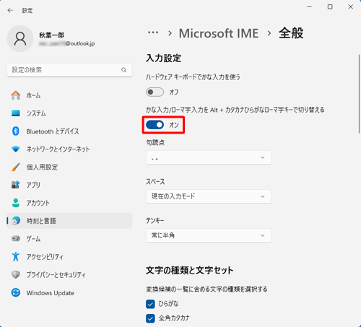Click the 個人用設定 paintbrush icon
This screenshot has width=361, height=327.
coord(16,167)
